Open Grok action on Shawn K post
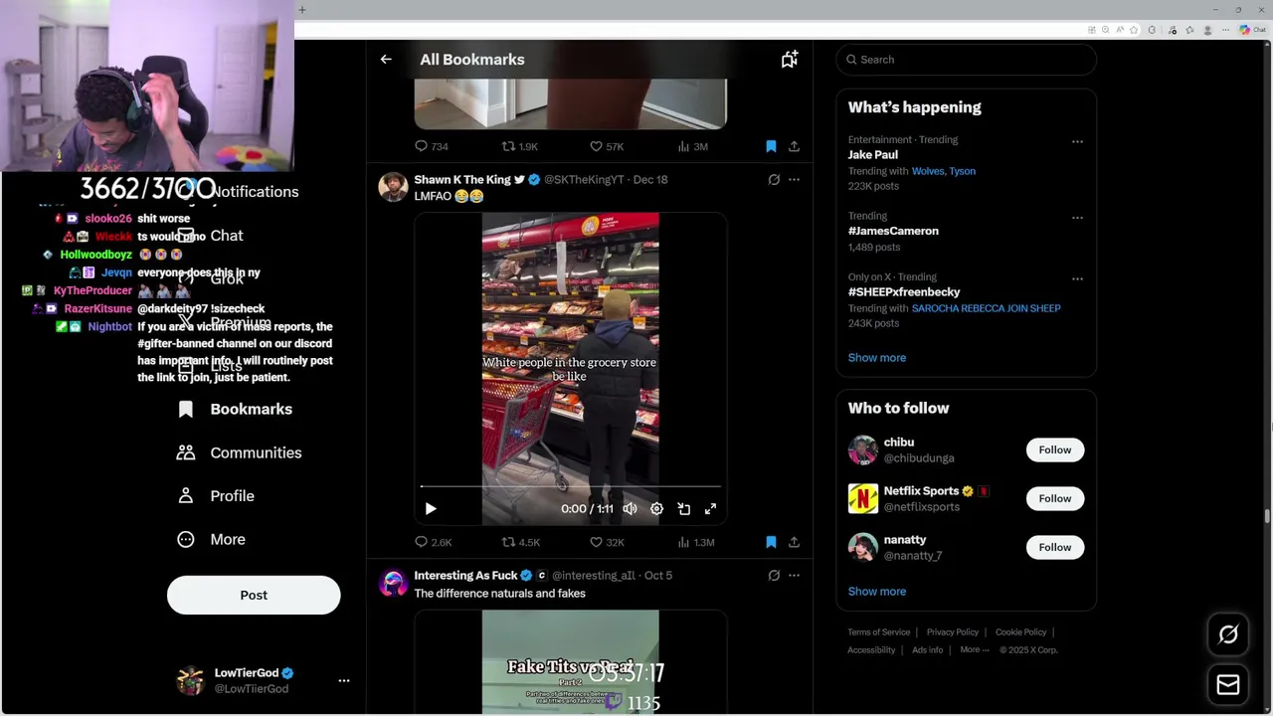This screenshot has height=716, width=1273. click(x=774, y=180)
